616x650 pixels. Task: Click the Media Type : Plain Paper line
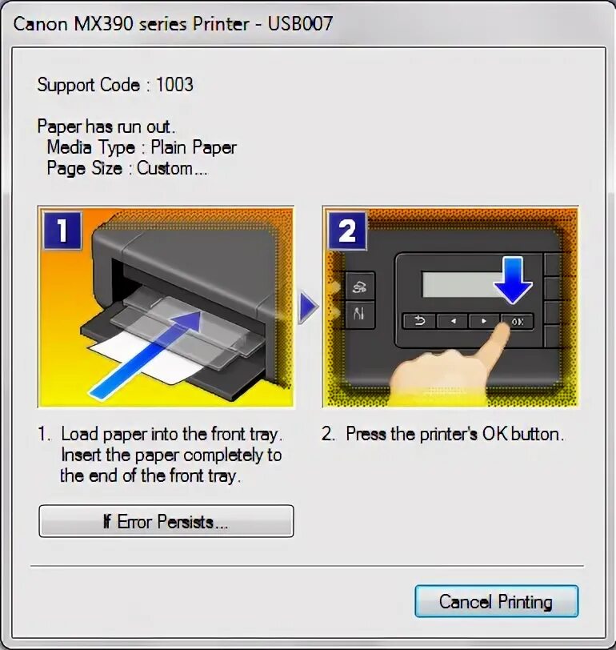(142, 147)
